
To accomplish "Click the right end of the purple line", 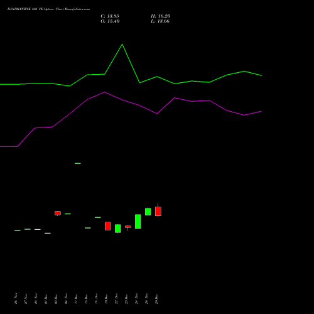I will click(261, 111).
